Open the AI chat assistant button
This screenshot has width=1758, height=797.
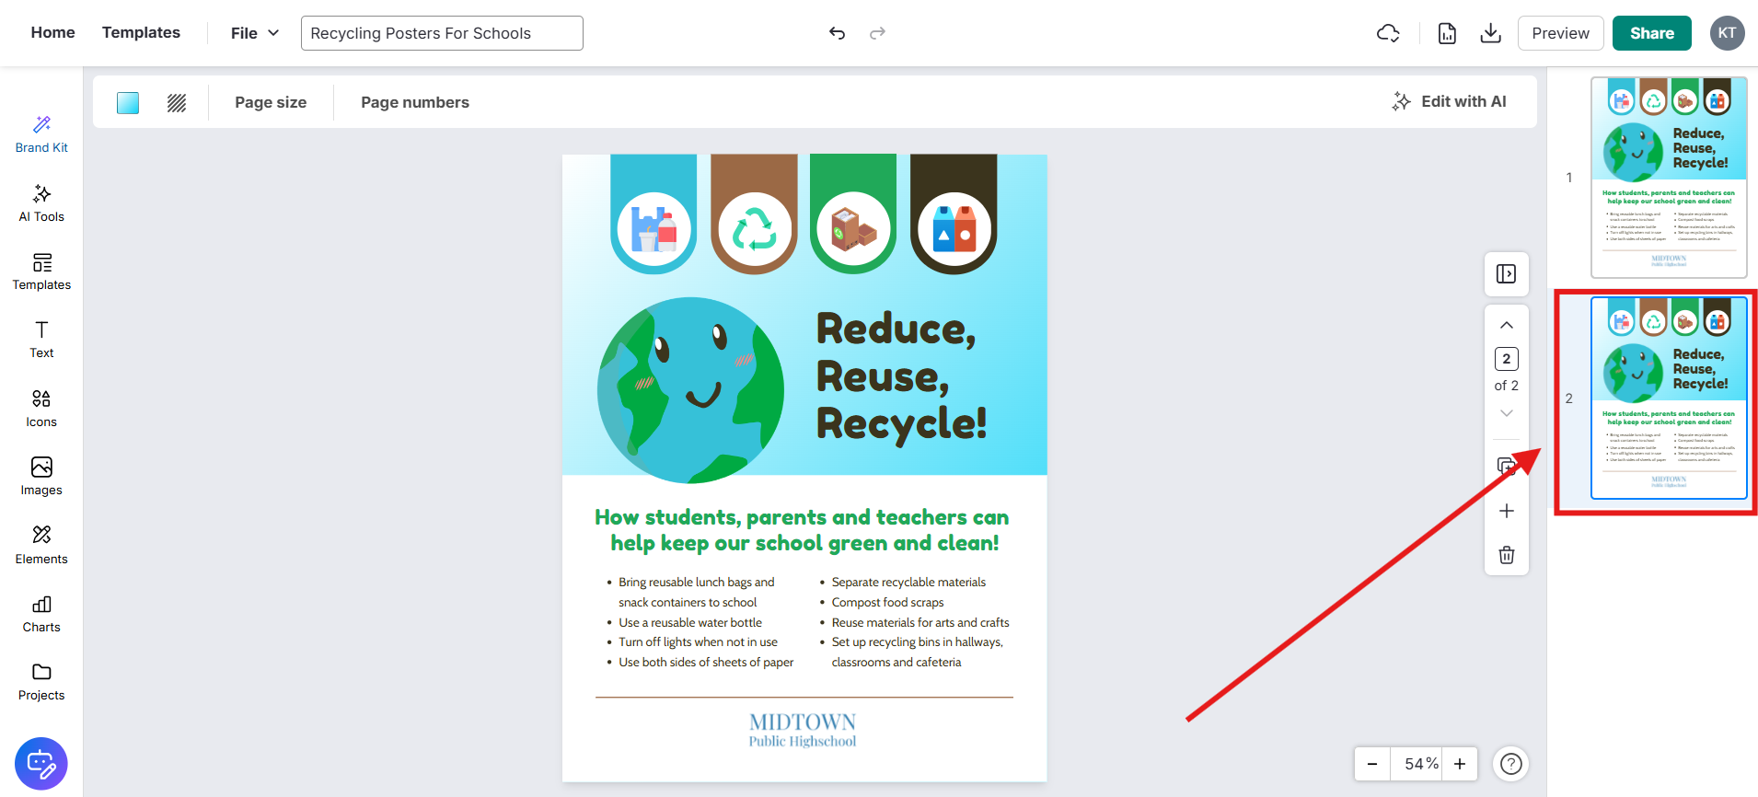click(x=41, y=763)
